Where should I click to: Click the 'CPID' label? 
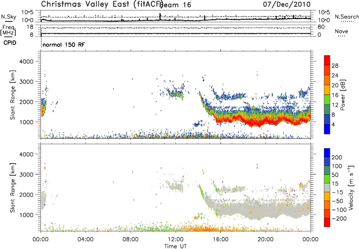click(10, 43)
